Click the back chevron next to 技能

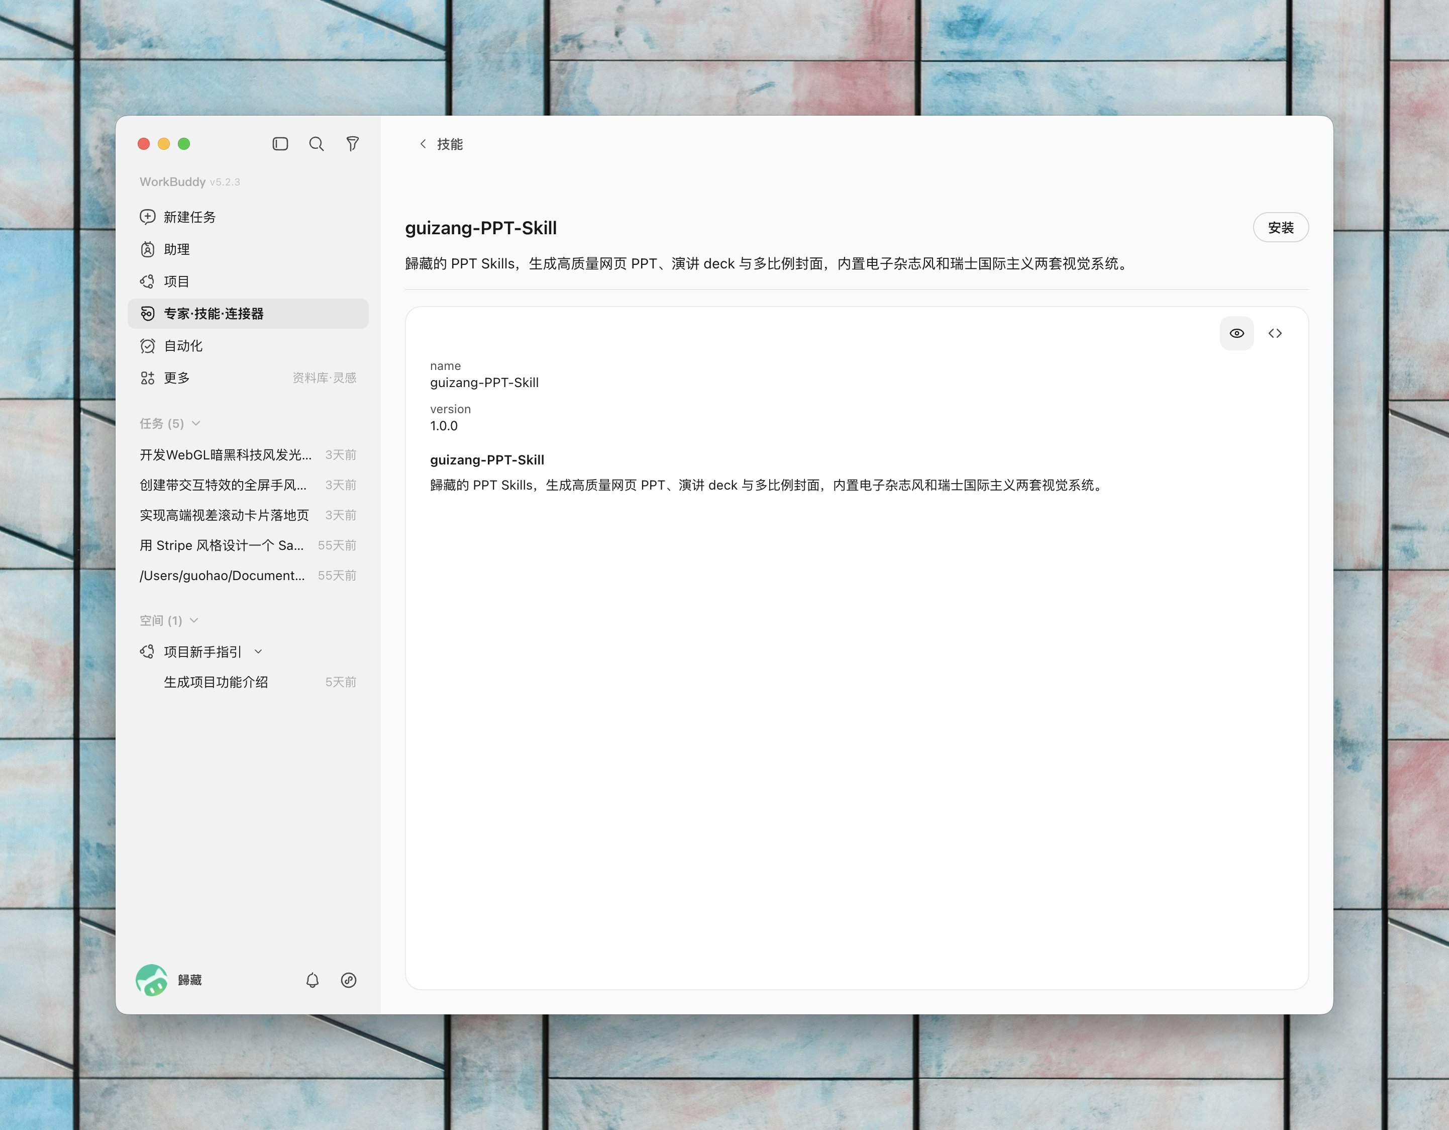423,144
